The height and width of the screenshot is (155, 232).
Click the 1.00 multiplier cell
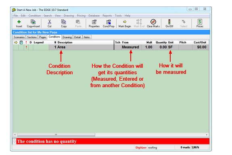(x=147, y=47)
